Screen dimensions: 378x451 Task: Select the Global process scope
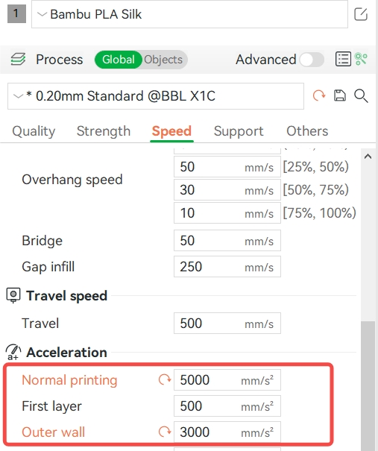[x=119, y=60]
